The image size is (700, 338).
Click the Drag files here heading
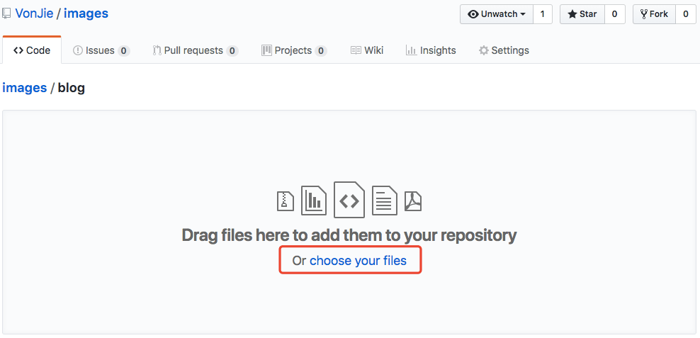tap(349, 235)
